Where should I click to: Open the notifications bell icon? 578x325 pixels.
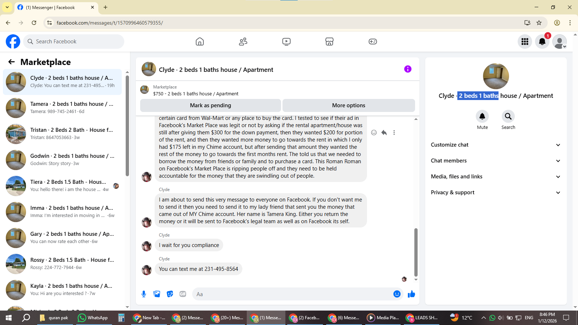click(542, 42)
